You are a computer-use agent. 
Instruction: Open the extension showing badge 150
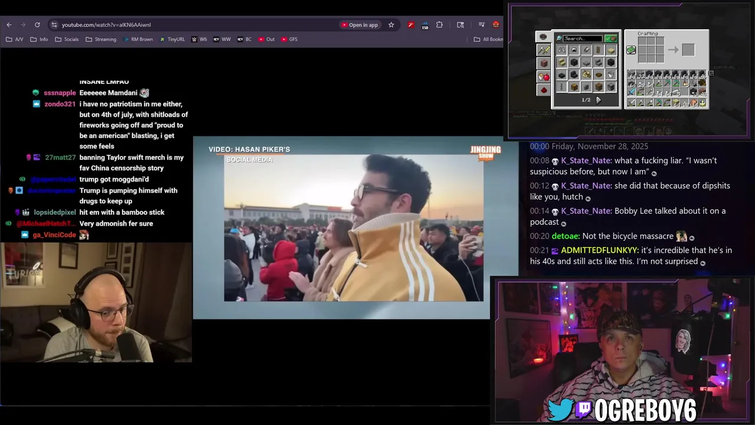pyautogui.click(x=425, y=25)
